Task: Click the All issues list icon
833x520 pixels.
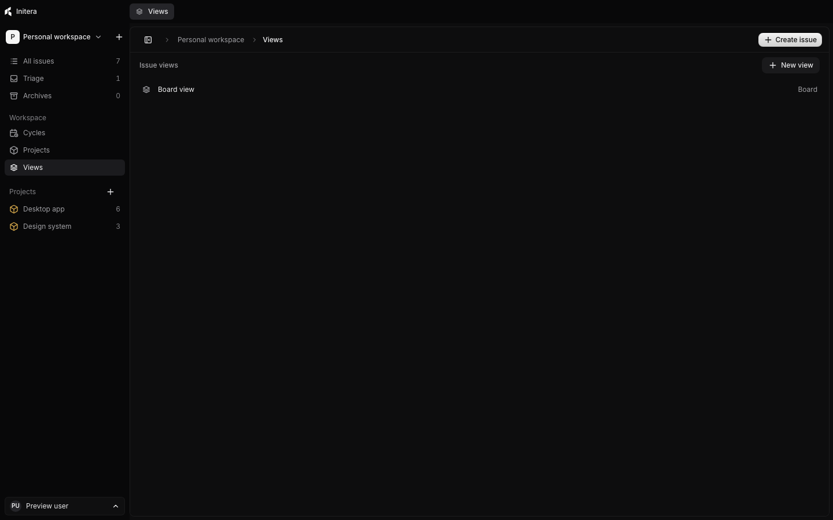Action: click(14, 61)
